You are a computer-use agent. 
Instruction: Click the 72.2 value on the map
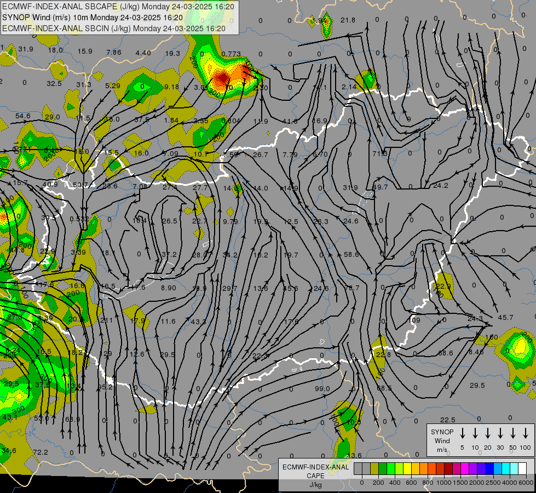[x=41, y=452]
